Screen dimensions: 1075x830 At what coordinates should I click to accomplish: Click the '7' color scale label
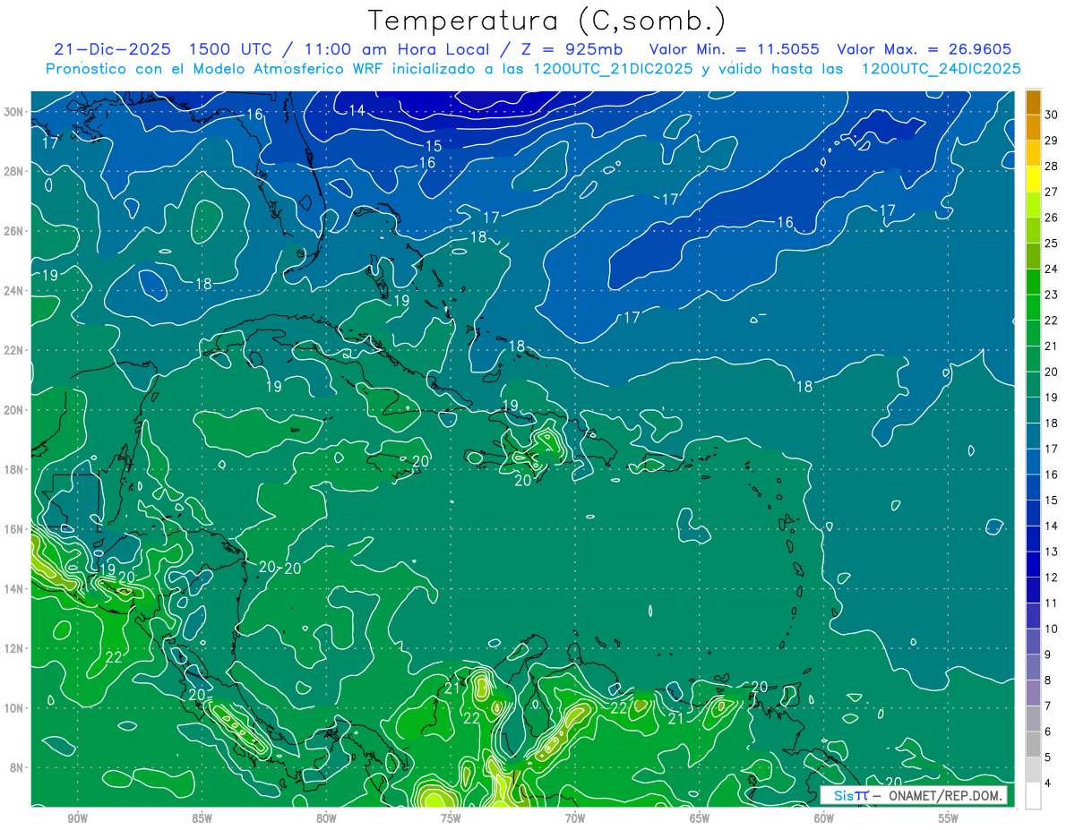(1048, 706)
